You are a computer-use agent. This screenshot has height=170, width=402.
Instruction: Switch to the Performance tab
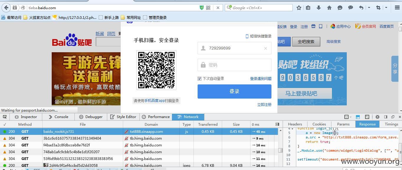(156, 117)
